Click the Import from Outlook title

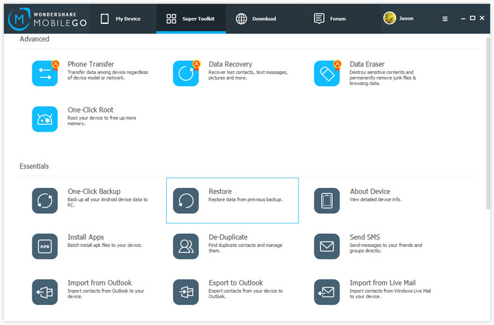coord(99,282)
